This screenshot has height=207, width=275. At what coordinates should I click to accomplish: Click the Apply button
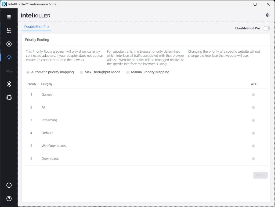coord(260,175)
